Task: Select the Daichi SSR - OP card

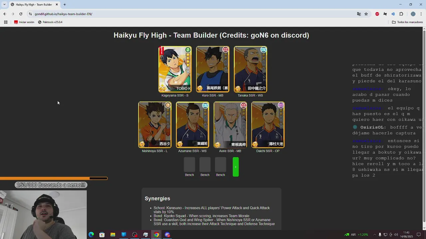Action: pyautogui.click(x=268, y=125)
